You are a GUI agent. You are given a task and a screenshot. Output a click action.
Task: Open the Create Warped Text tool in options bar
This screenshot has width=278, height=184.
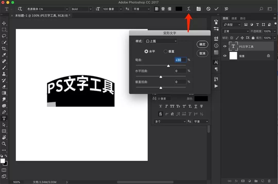188,9
